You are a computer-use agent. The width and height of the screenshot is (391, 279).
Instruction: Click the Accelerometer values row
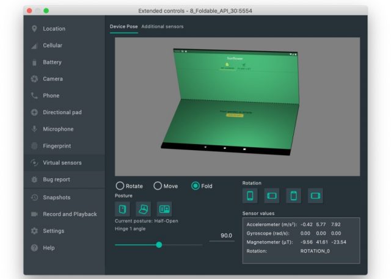click(x=293, y=225)
